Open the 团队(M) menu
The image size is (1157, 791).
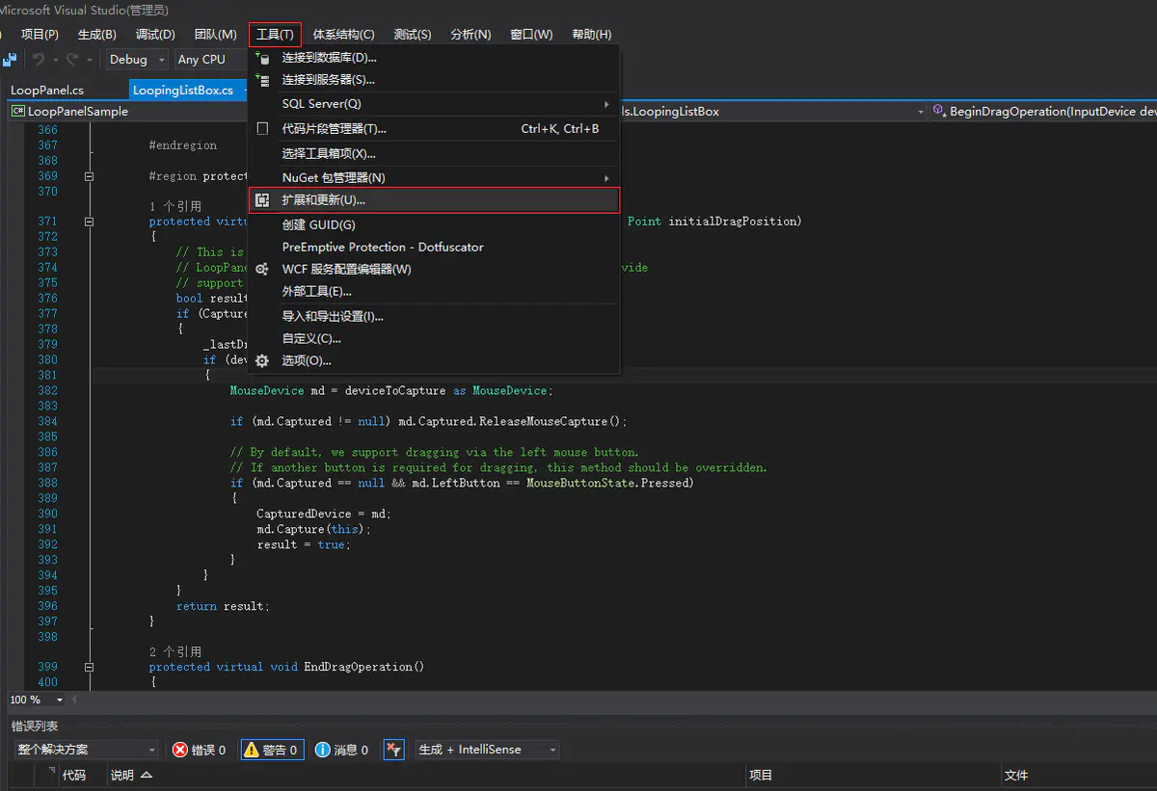point(215,35)
